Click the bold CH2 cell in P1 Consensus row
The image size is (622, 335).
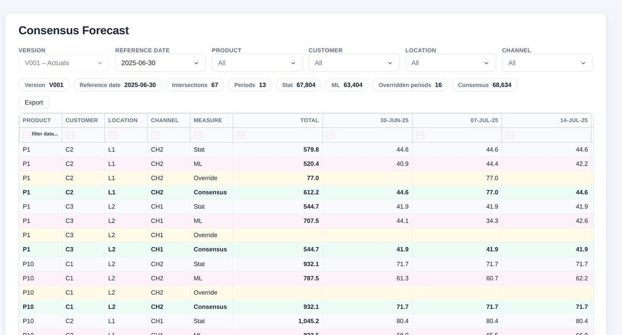(168, 192)
